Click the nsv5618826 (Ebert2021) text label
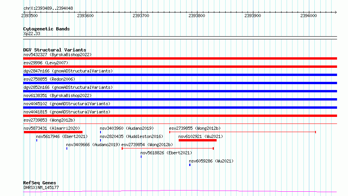 point(166,153)
